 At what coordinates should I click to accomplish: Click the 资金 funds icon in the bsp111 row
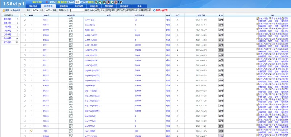tap(277, 89)
